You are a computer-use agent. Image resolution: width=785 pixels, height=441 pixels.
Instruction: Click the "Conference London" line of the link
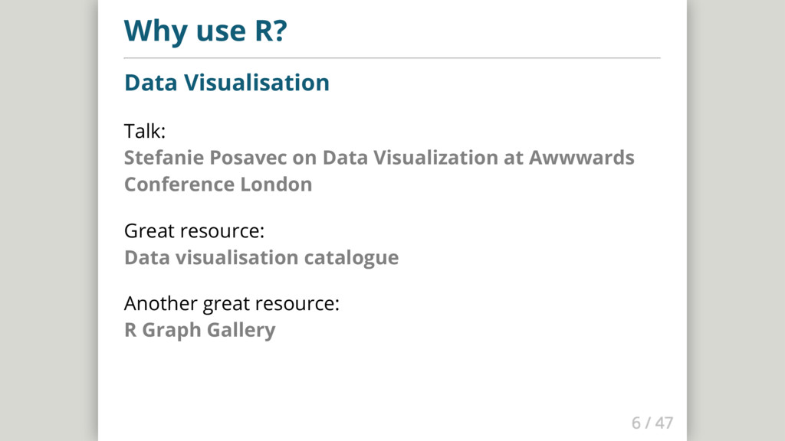tap(218, 185)
